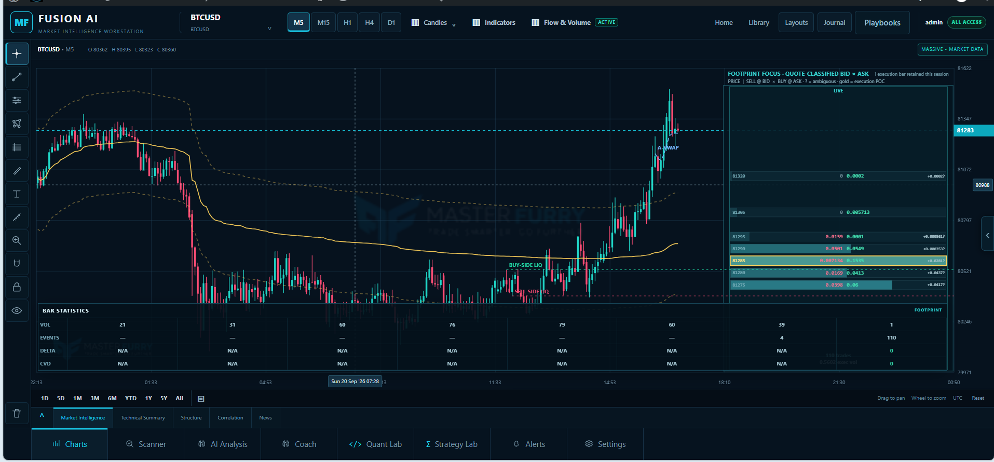Open the horizontal levels sliders tool
994x462 pixels.
coord(17,100)
